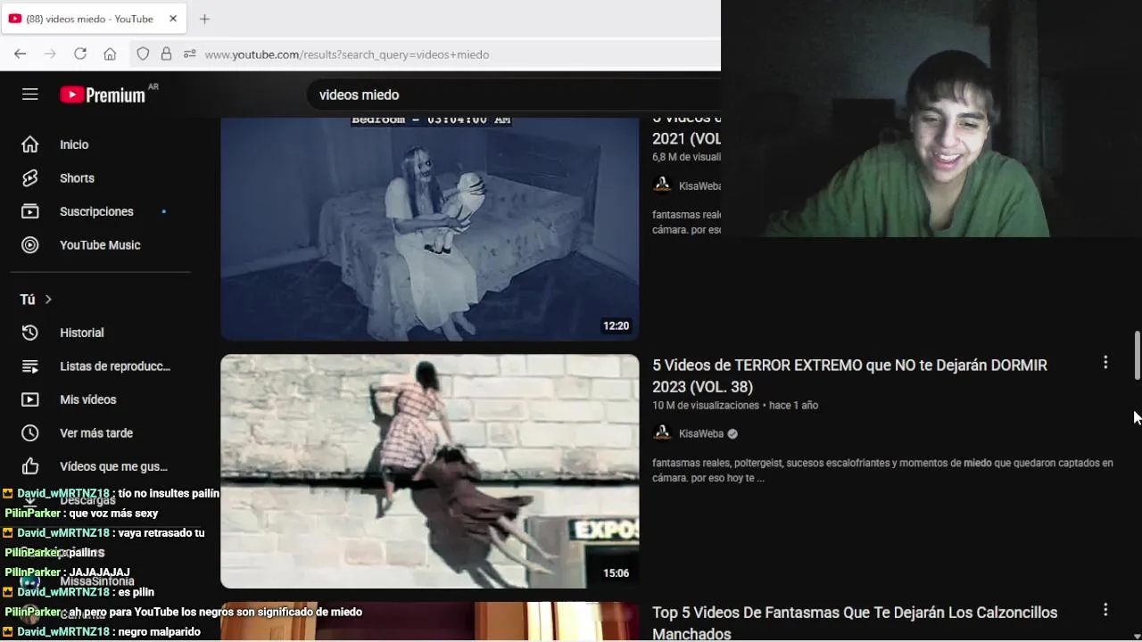
Task: Open the wall-climbing video thumbnail 15:06
Action: (430, 472)
